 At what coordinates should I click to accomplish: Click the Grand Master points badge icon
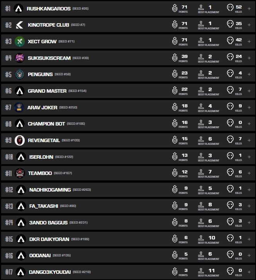point(175,91)
